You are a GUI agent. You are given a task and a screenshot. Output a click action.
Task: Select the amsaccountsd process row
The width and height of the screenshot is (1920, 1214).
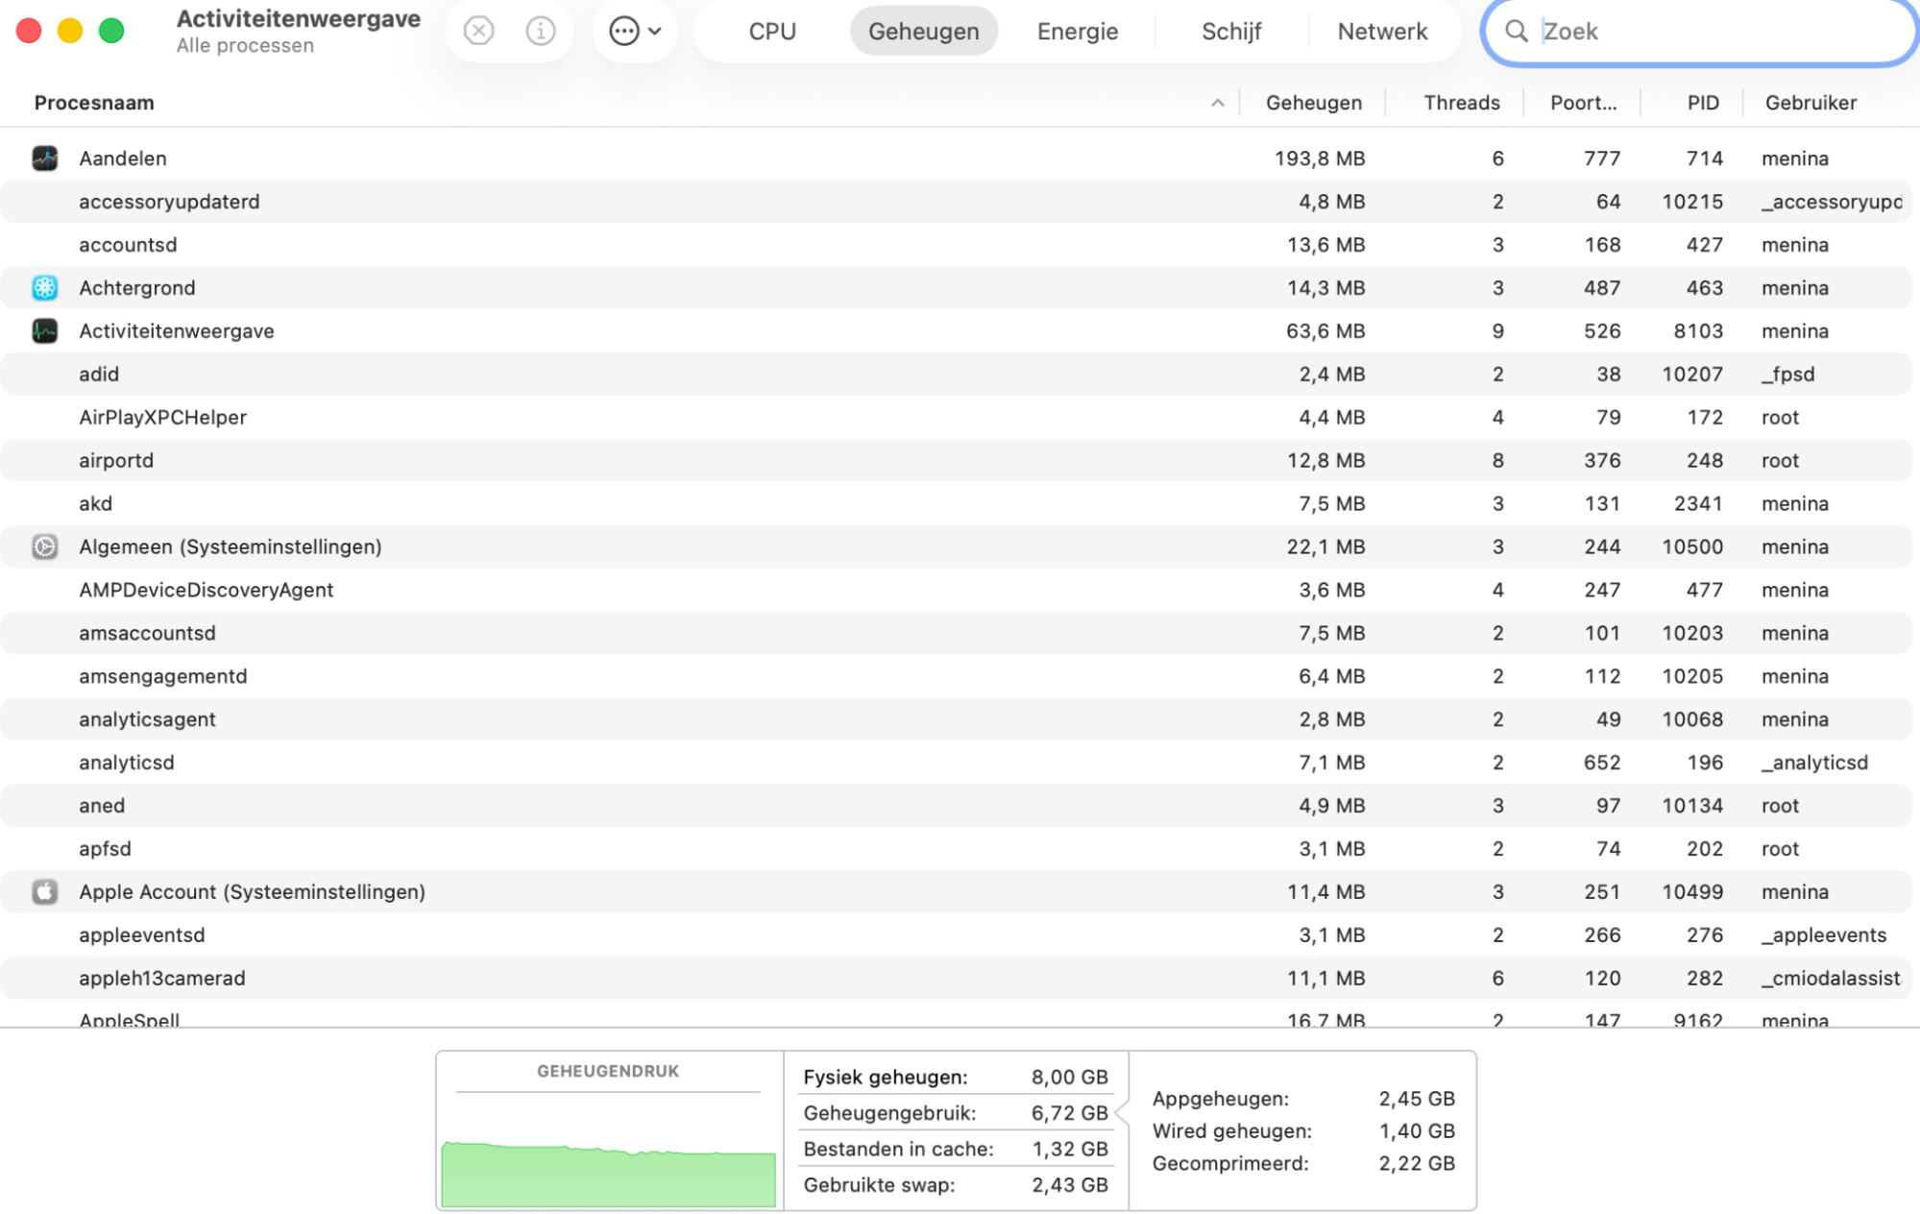pos(956,633)
